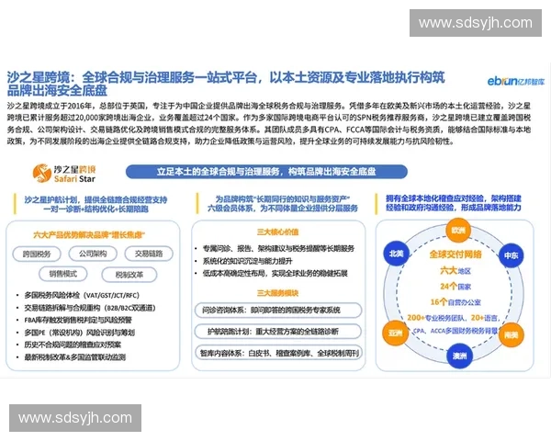Viewport: 551px width, 441px height.
Task: Click the 六大地区 text
Action: coord(455,270)
